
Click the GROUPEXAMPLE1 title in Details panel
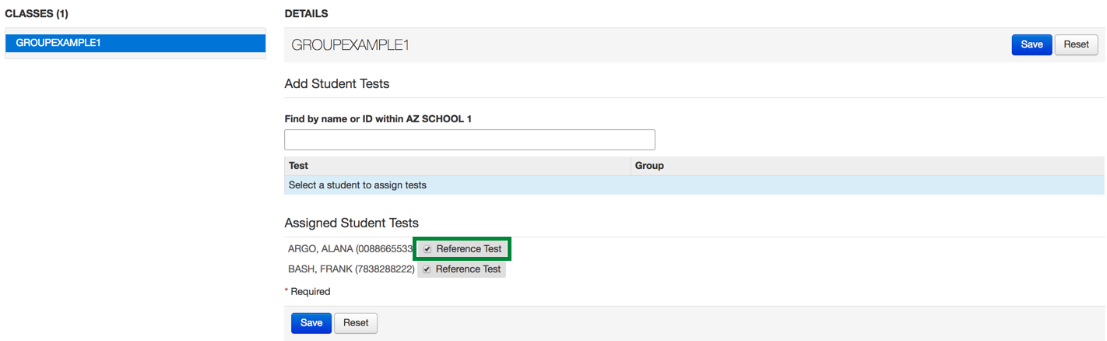pyautogui.click(x=350, y=45)
